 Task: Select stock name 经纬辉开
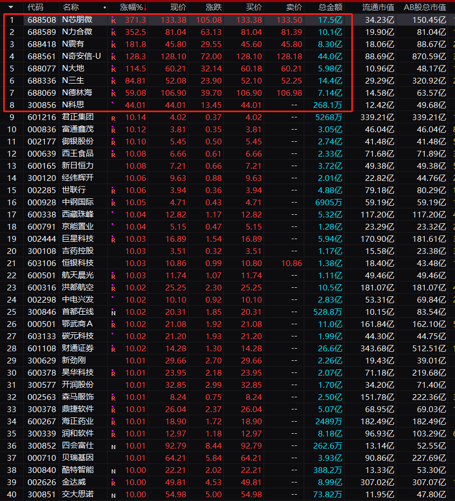(78, 178)
